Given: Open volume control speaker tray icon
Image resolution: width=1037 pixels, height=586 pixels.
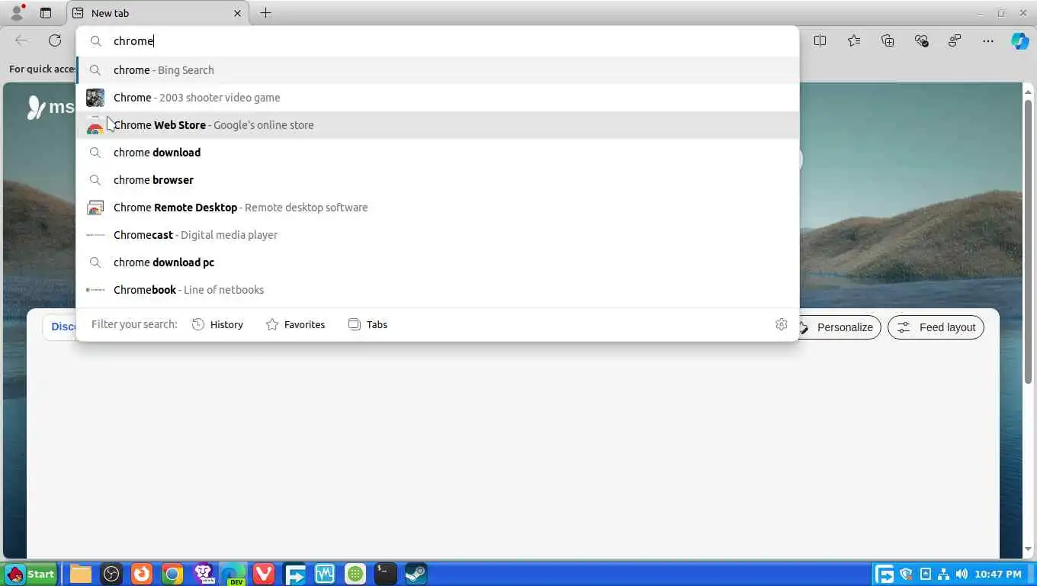Looking at the screenshot, I should click(x=962, y=574).
